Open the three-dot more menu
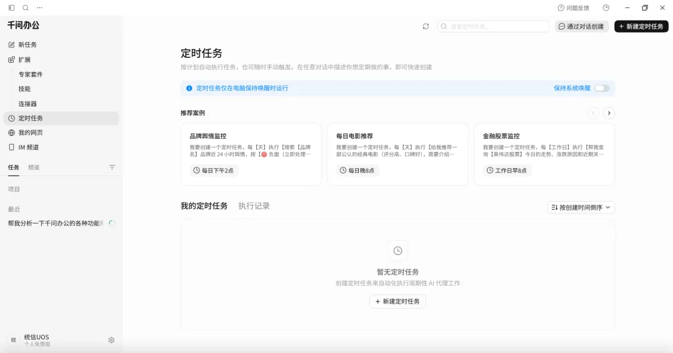 [x=39, y=7]
